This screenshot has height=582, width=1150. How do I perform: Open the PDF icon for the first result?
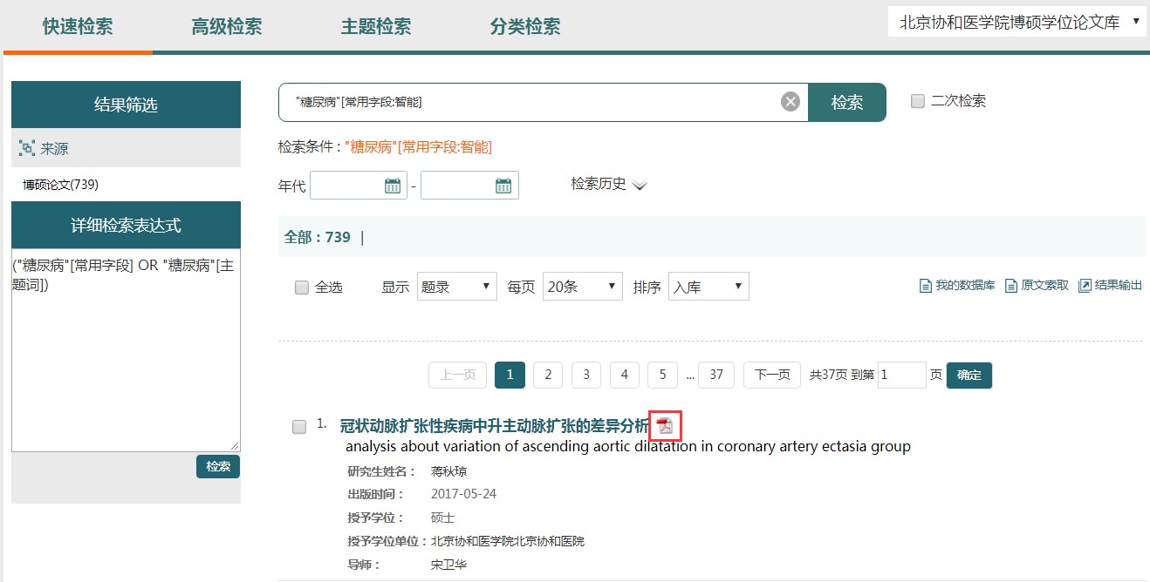tap(666, 426)
